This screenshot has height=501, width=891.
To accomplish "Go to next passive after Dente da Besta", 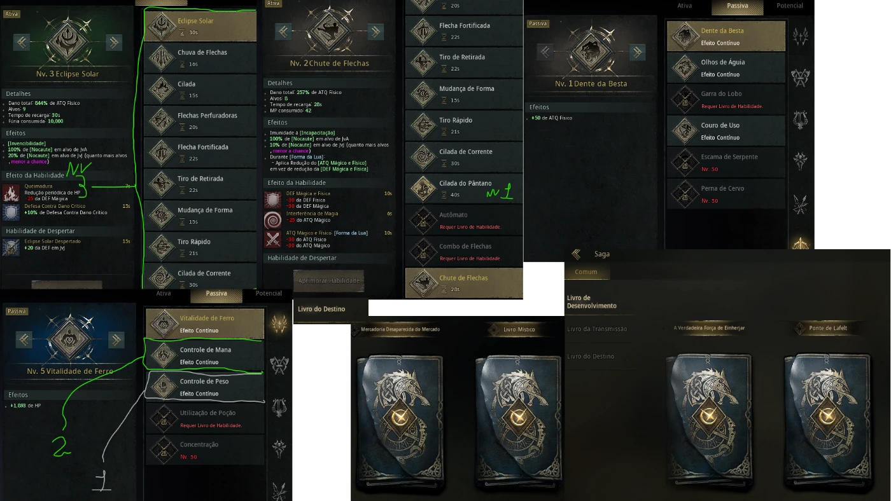I will (637, 52).
